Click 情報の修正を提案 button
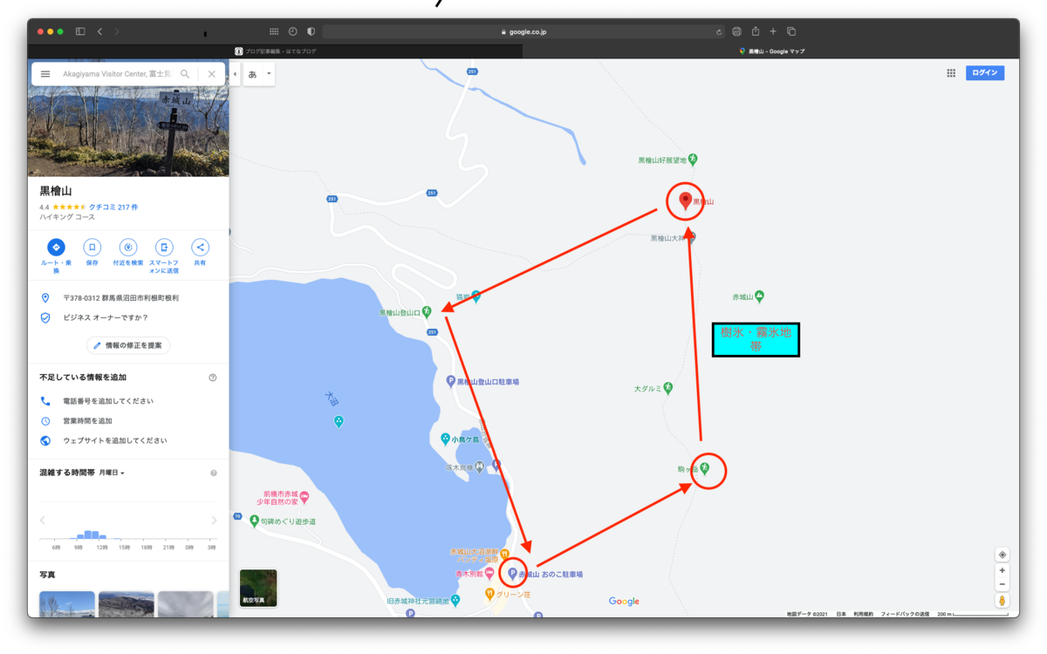 click(x=128, y=345)
